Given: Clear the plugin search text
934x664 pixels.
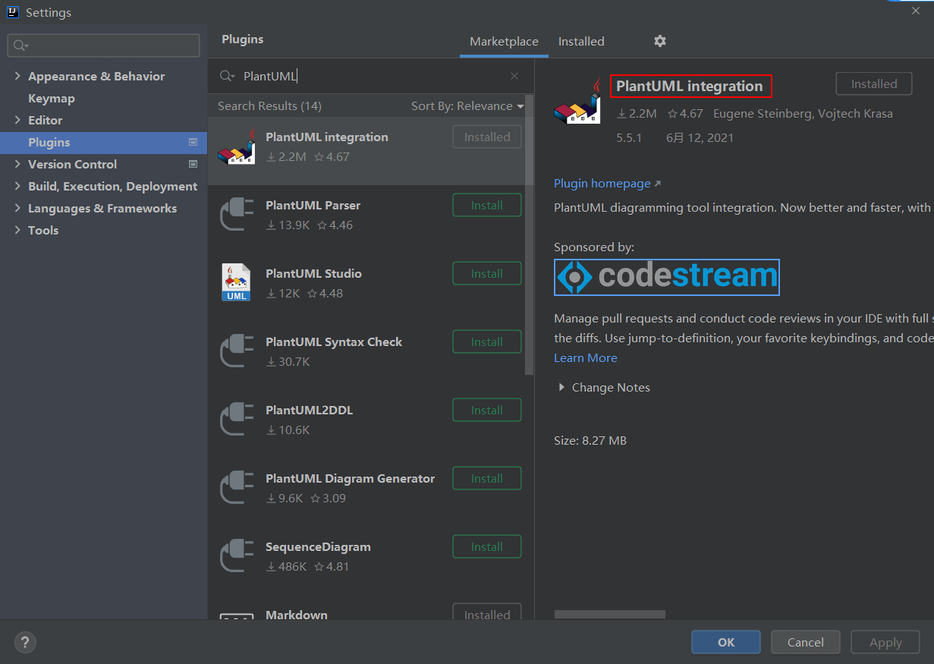Looking at the screenshot, I should (514, 76).
